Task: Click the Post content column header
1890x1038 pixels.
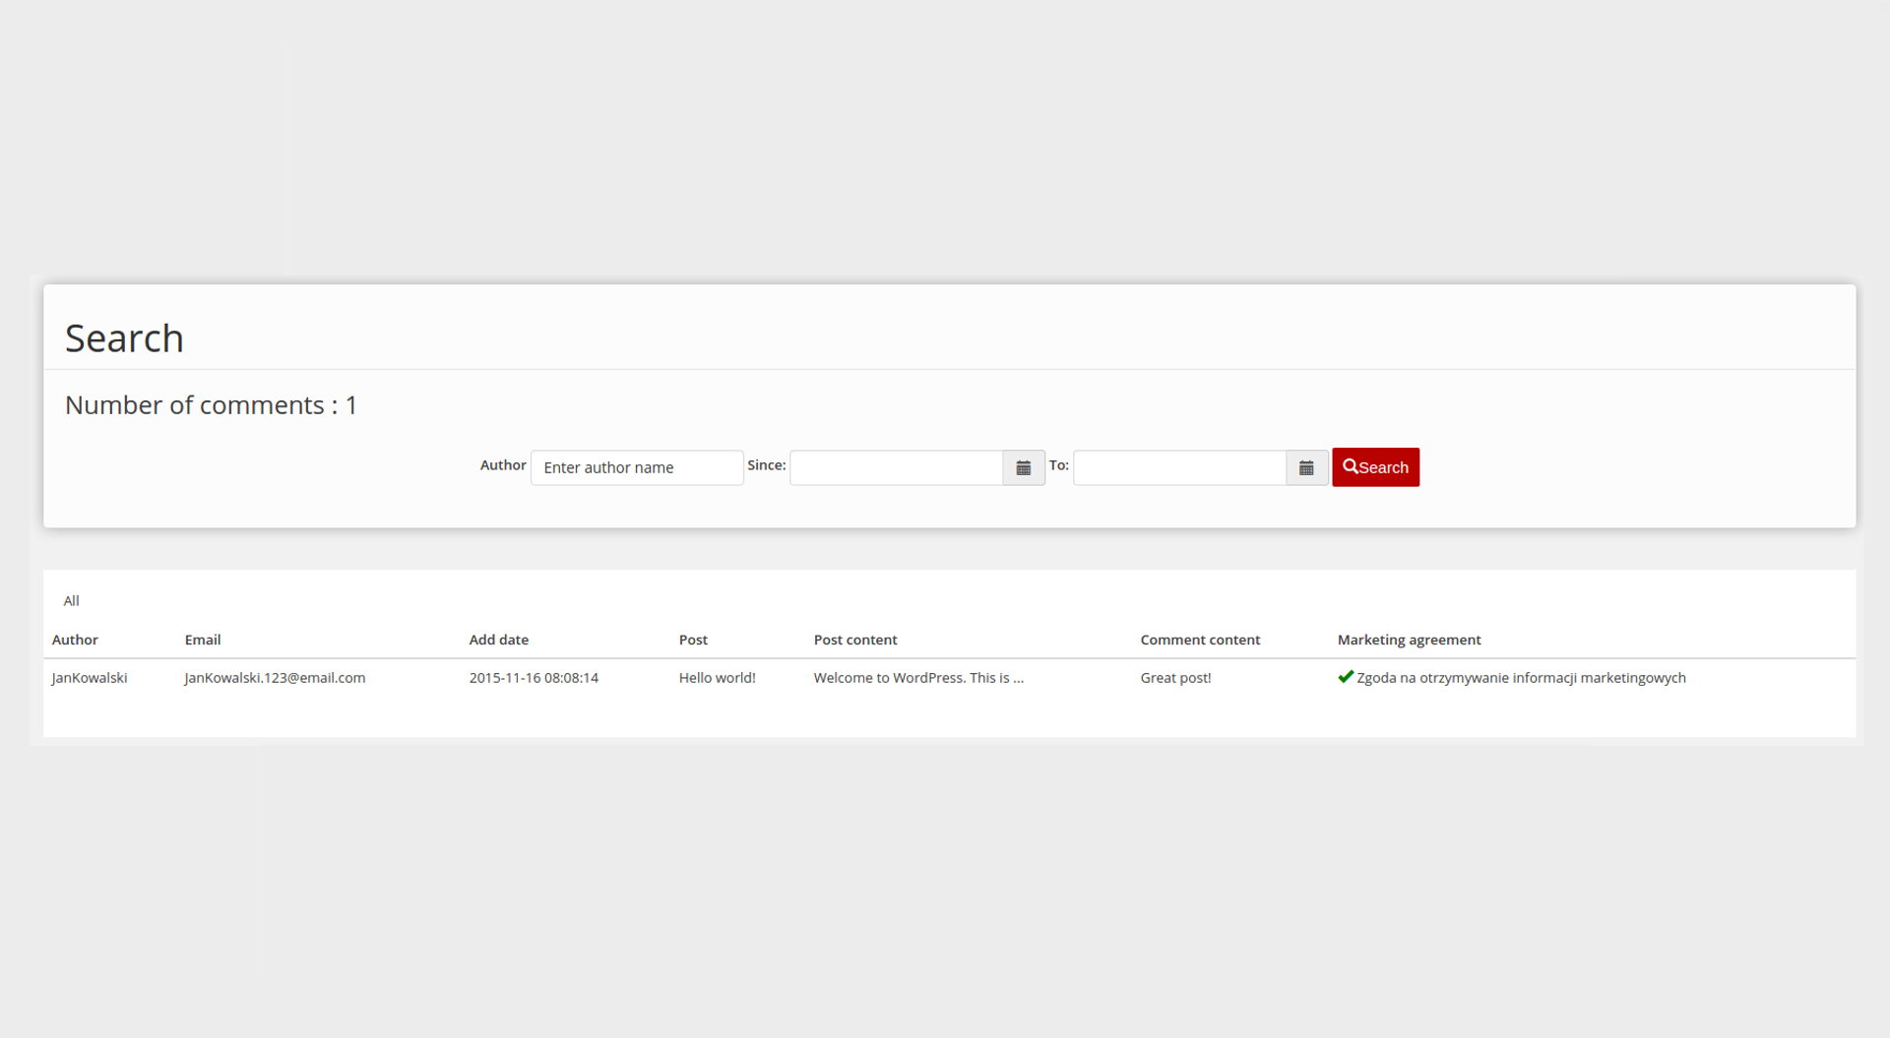Action: pos(855,640)
